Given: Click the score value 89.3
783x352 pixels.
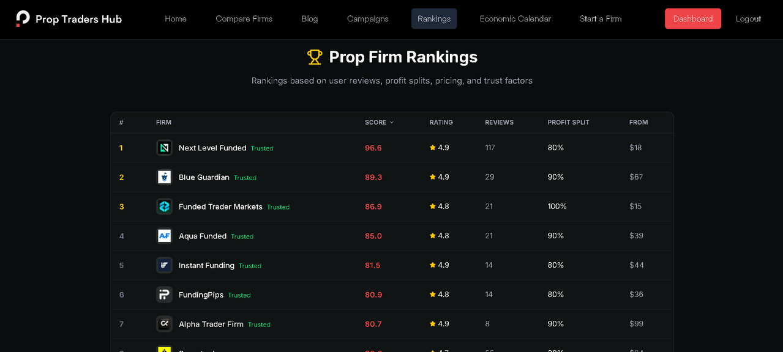Looking at the screenshot, I should click(x=373, y=177).
